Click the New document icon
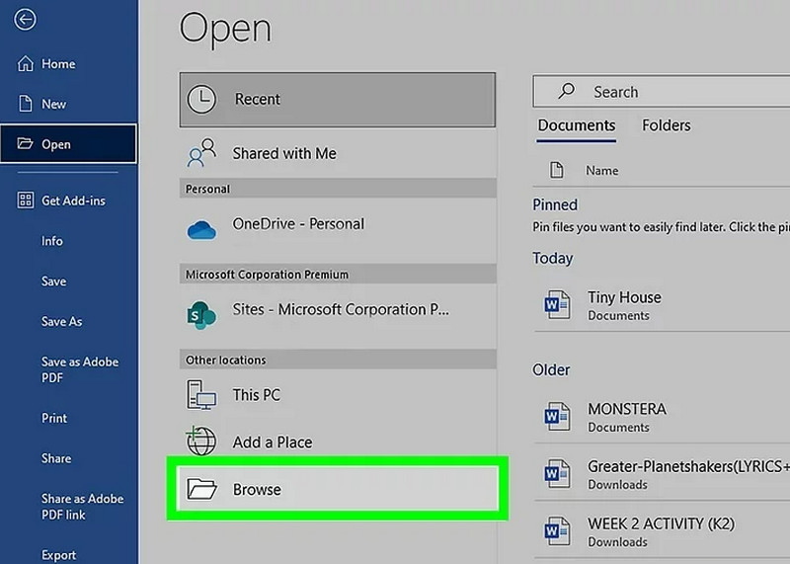790x564 pixels. (x=25, y=104)
